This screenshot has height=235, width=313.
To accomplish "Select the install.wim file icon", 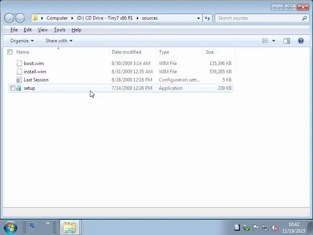I will pos(19,71).
